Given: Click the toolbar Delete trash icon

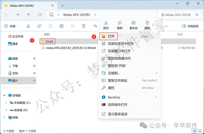Looking at the screenshot, I should pyautogui.click(x=84, y=26).
